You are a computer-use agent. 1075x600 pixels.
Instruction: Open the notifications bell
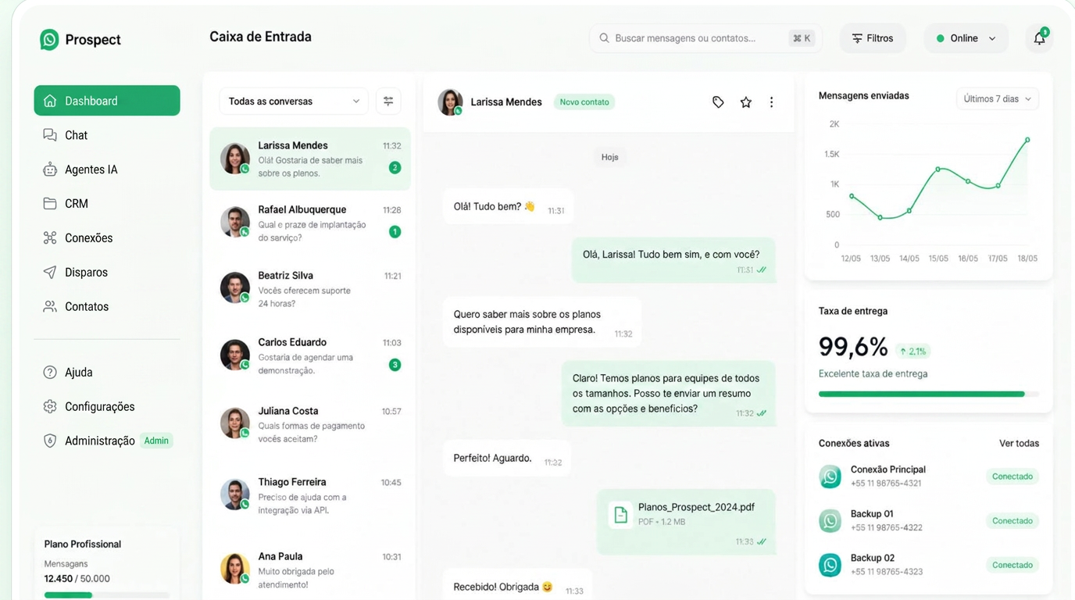point(1039,38)
